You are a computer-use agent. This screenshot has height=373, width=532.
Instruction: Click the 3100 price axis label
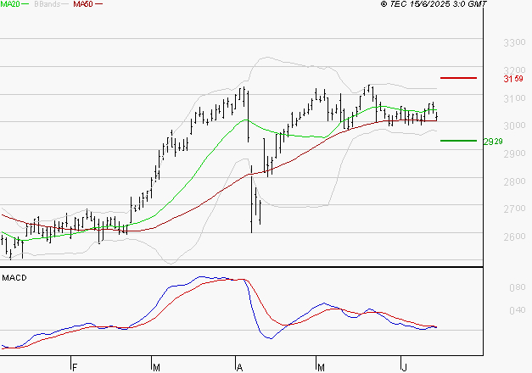point(514,98)
